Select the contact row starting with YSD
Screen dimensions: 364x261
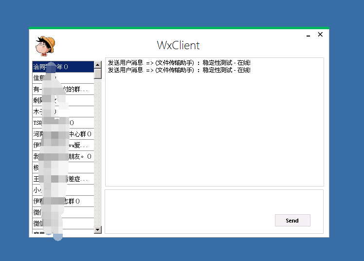pyautogui.click(x=63, y=123)
